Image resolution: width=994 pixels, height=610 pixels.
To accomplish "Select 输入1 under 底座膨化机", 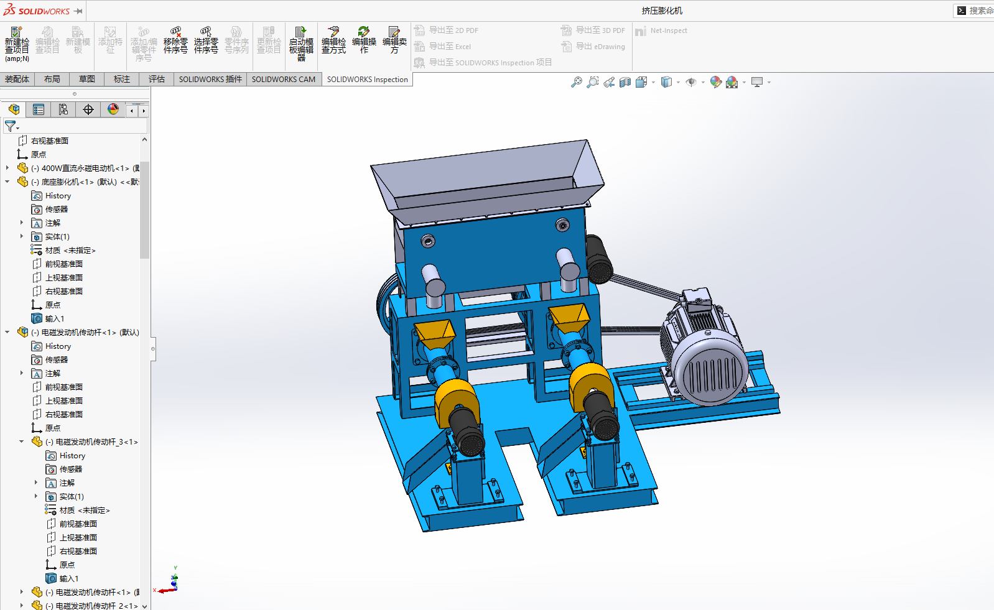I will click(x=48, y=318).
